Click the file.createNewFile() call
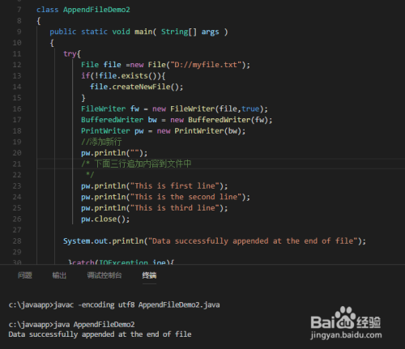 [x=136, y=87]
